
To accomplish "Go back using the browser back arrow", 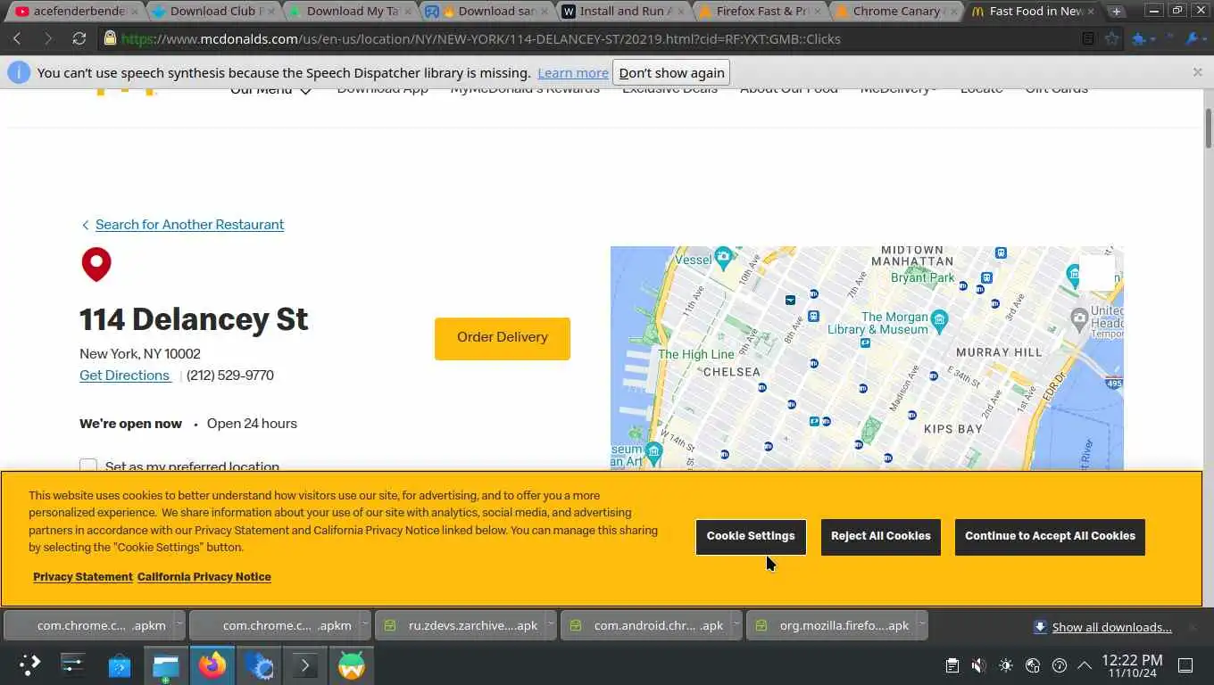I will pos(17,38).
